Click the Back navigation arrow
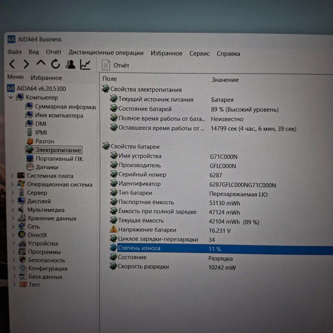This screenshot has height=333, width=333. [x=12, y=64]
